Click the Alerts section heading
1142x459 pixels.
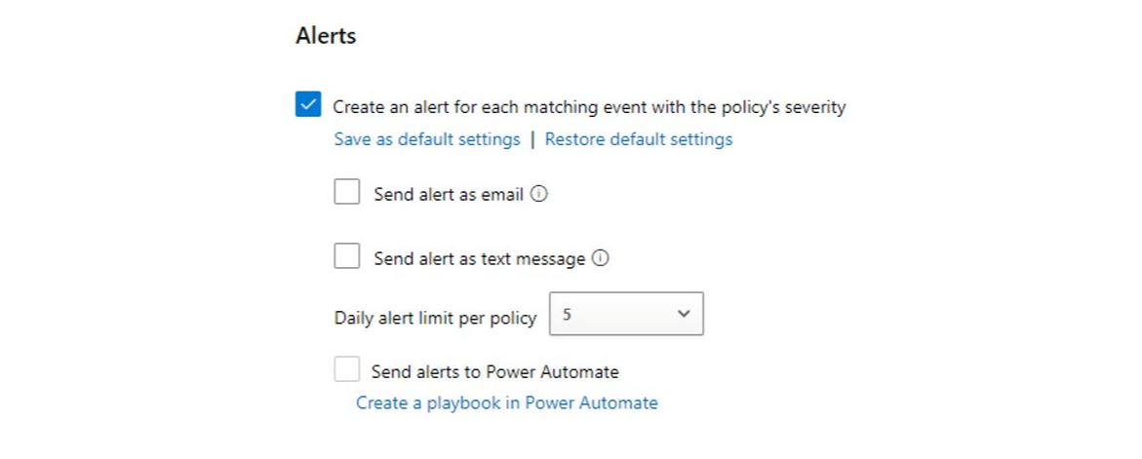(326, 36)
